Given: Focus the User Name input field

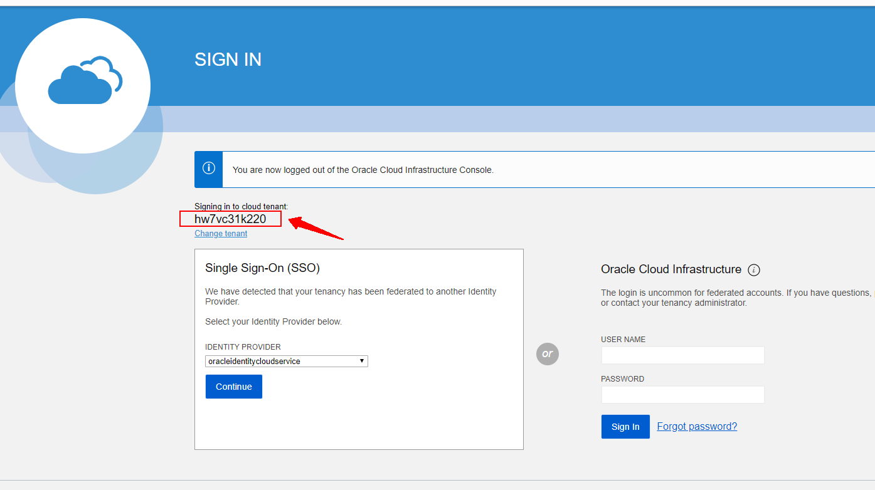Looking at the screenshot, I should 683,355.
